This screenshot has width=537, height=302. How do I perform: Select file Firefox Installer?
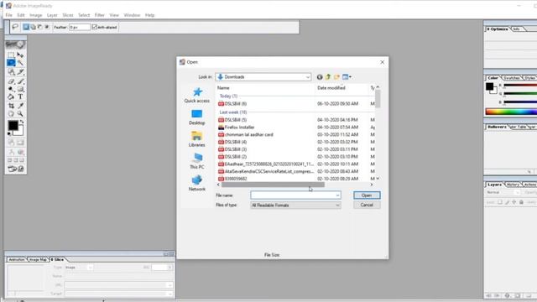[239, 128]
